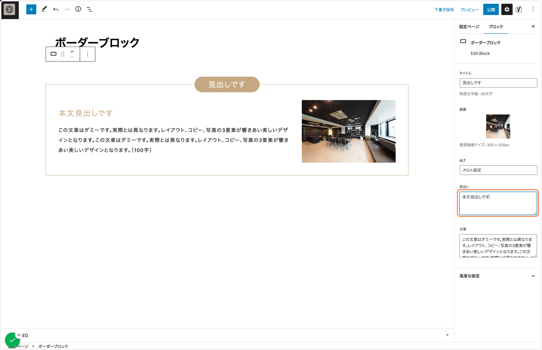
Task: Select the 見出しです pill heading
Action: point(227,84)
